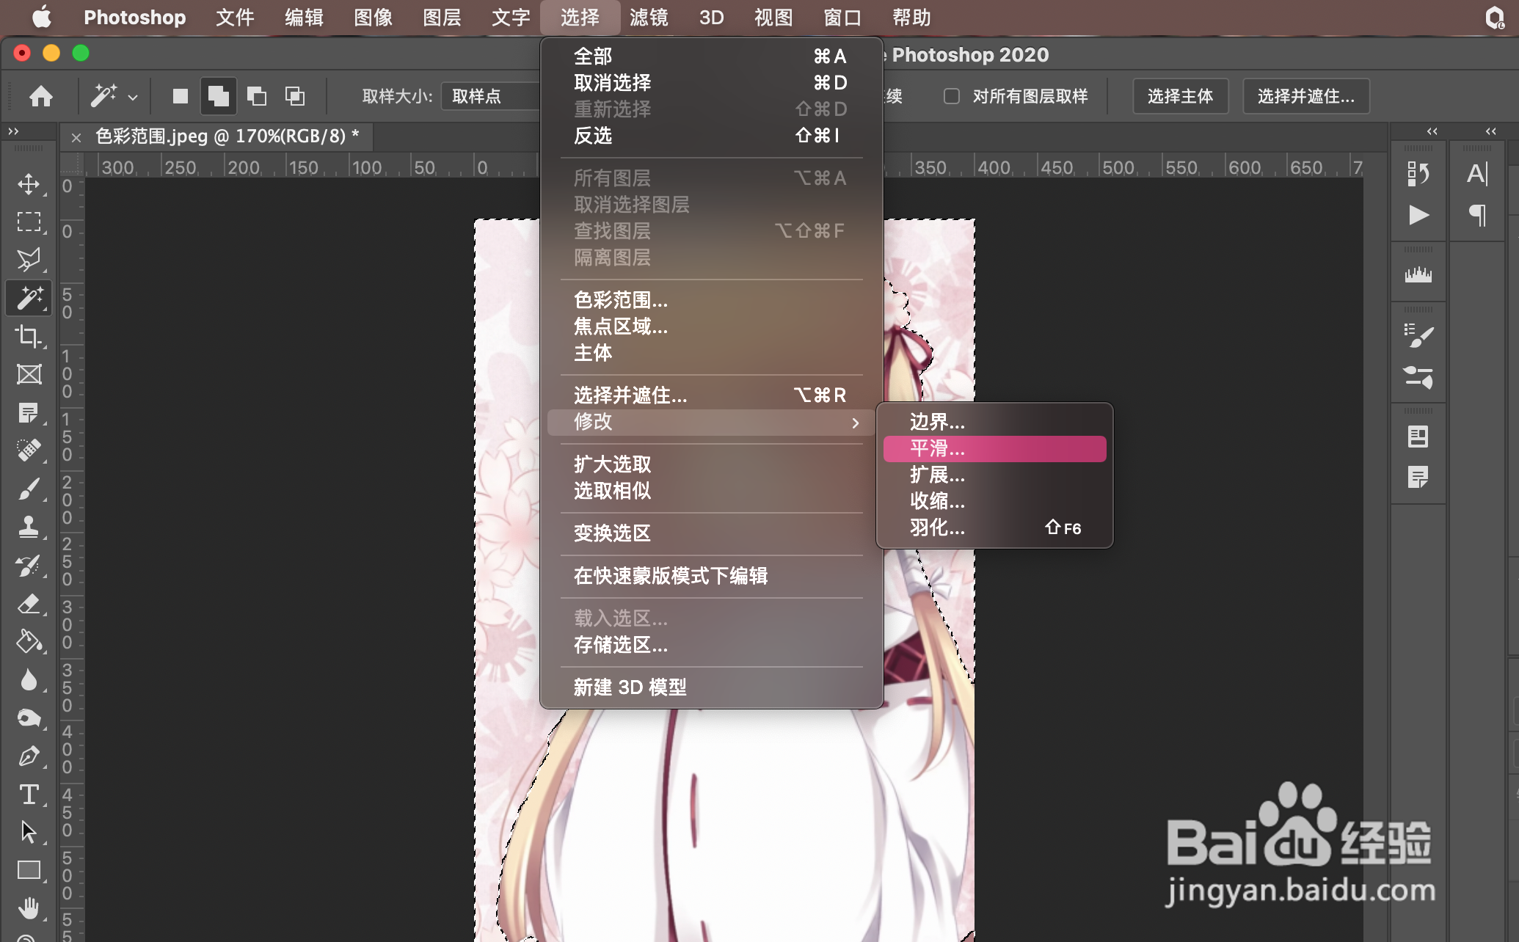
Task: Open the Photoshop application menu
Action: point(135,18)
